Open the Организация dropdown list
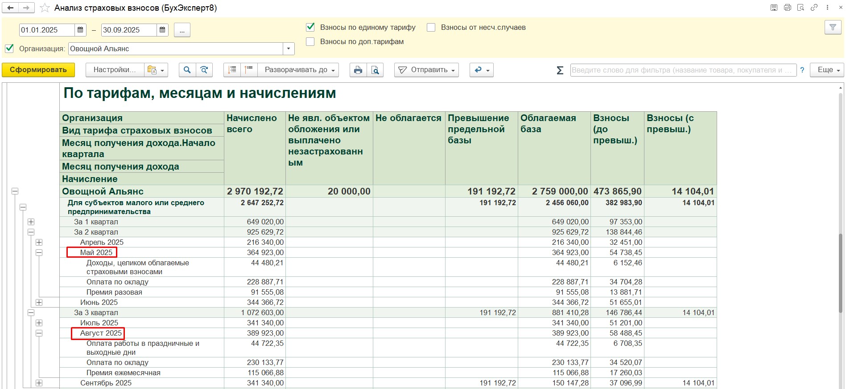This screenshot has width=846, height=389. pos(289,49)
